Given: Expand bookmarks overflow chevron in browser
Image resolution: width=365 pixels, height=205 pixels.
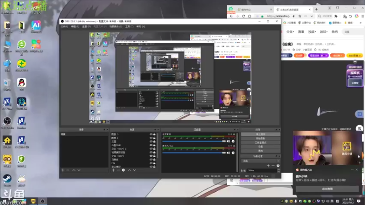Looking at the screenshot, I should [x=360, y=23].
